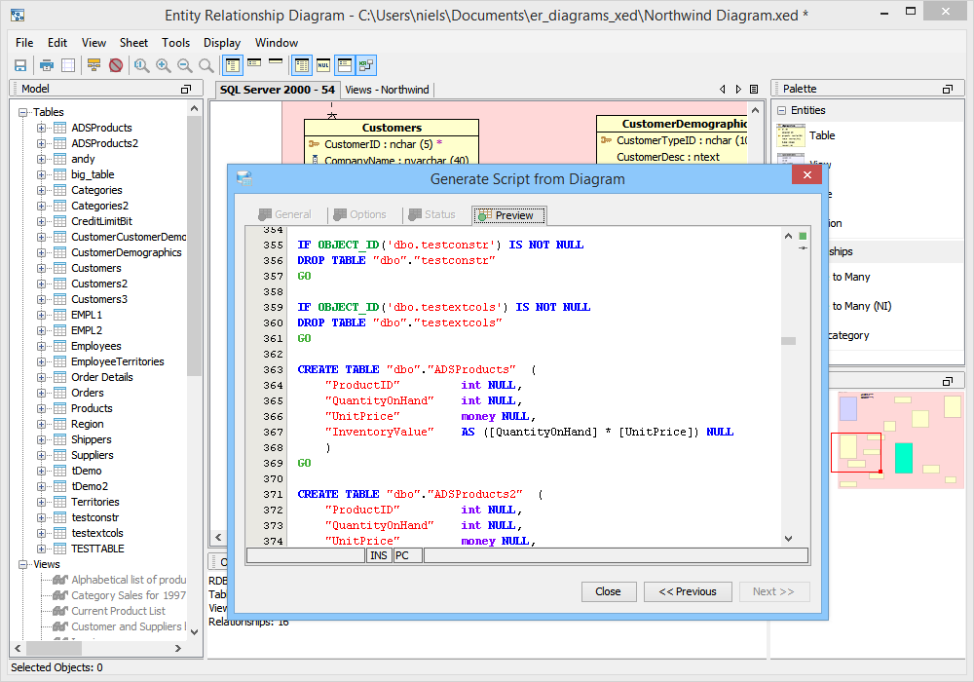This screenshot has width=974, height=682.
Task: Expand the Customers table tree node
Action: [42, 268]
